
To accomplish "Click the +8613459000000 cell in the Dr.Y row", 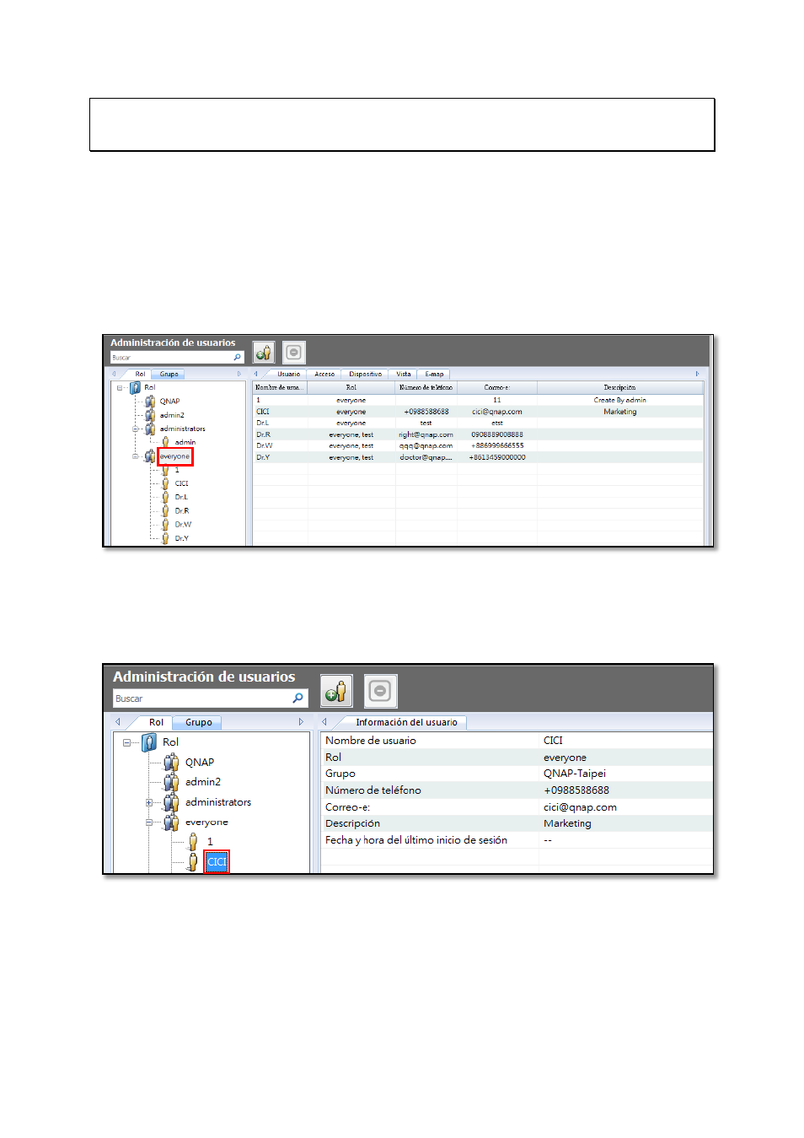I will pyautogui.click(x=497, y=457).
